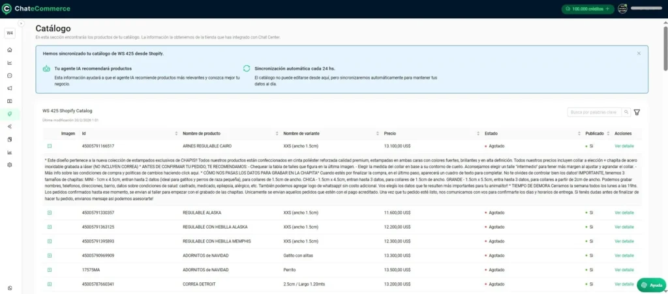Expand the 17575MA Perrito row
This screenshot has width=668, height=294.
point(50,270)
